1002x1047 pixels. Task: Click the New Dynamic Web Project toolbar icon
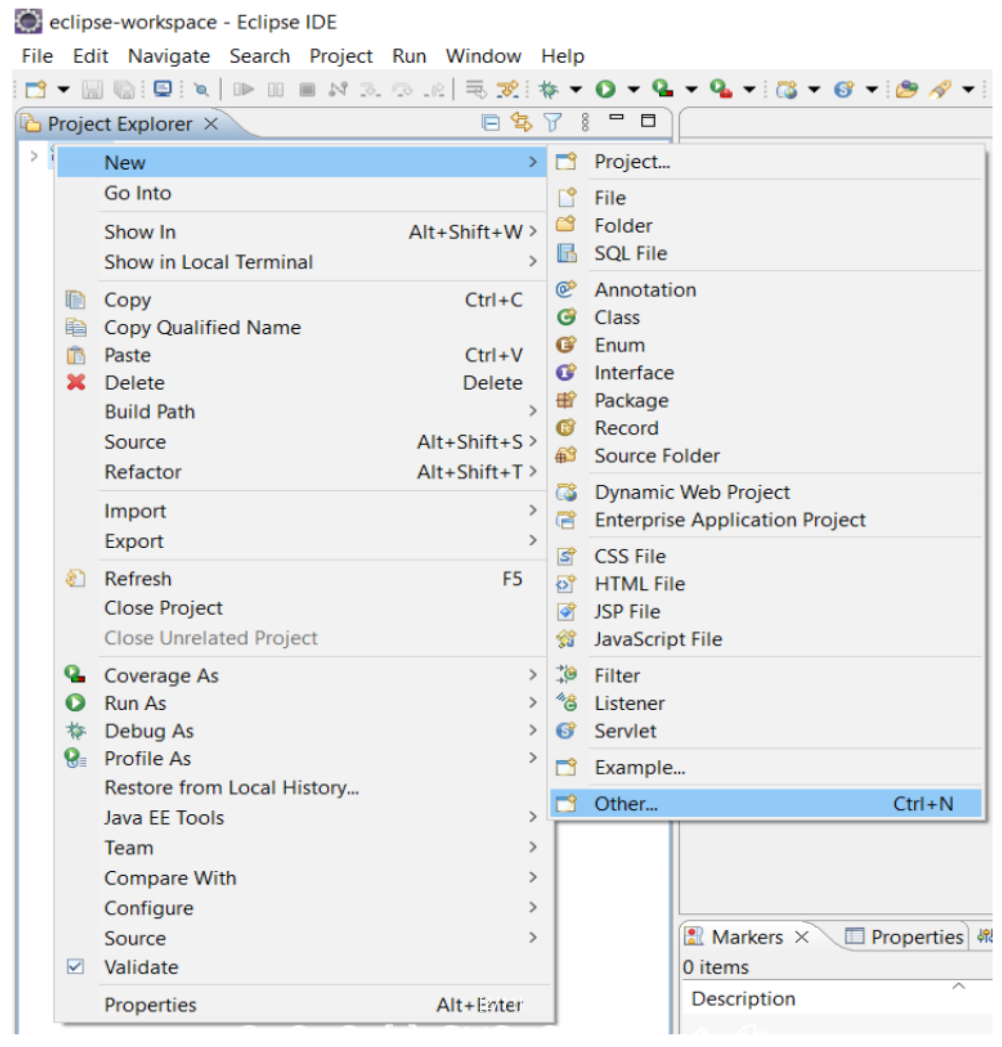point(786,89)
